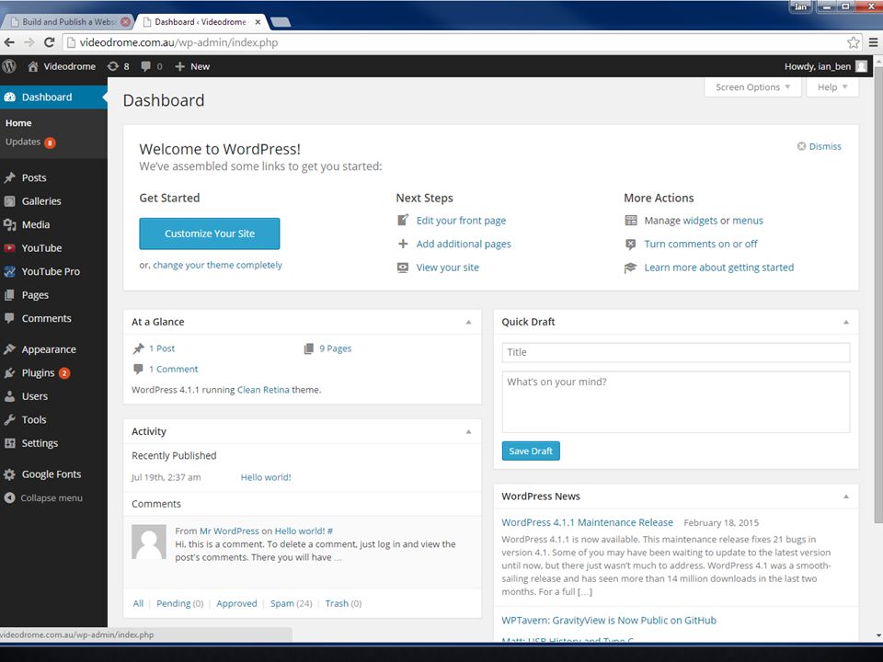The height and width of the screenshot is (662, 883).
Task: Click the browser back arrow
Action: pyautogui.click(x=9, y=42)
